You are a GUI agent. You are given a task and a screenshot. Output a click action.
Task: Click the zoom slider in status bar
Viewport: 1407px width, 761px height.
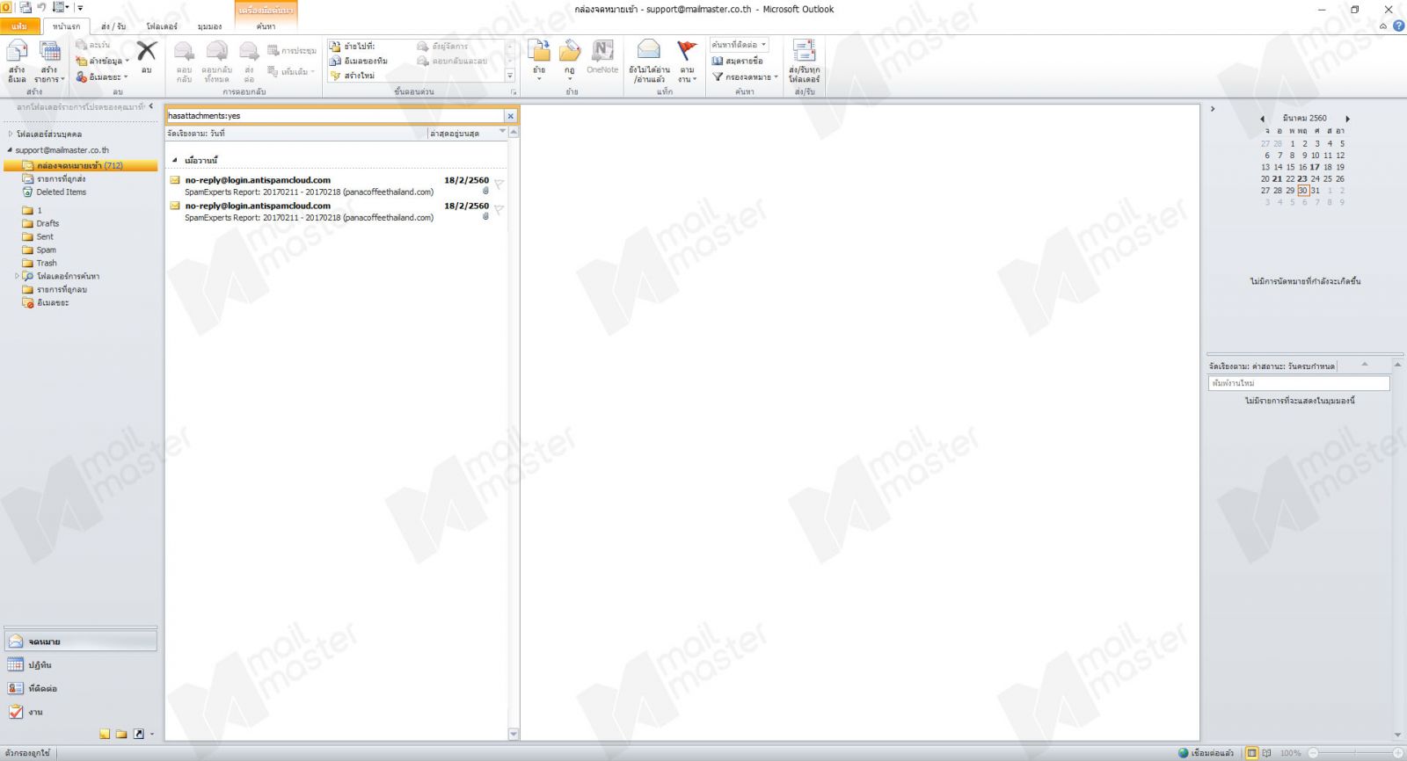coord(1355,753)
